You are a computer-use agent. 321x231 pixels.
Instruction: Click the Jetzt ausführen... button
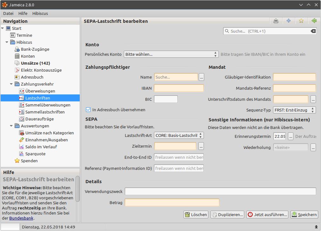point(267,215)
